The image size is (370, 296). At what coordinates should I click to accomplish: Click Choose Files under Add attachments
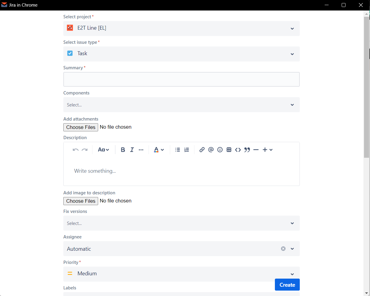pos(81,127)
